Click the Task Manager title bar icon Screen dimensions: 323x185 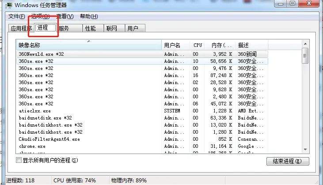[x=9, y=5]
